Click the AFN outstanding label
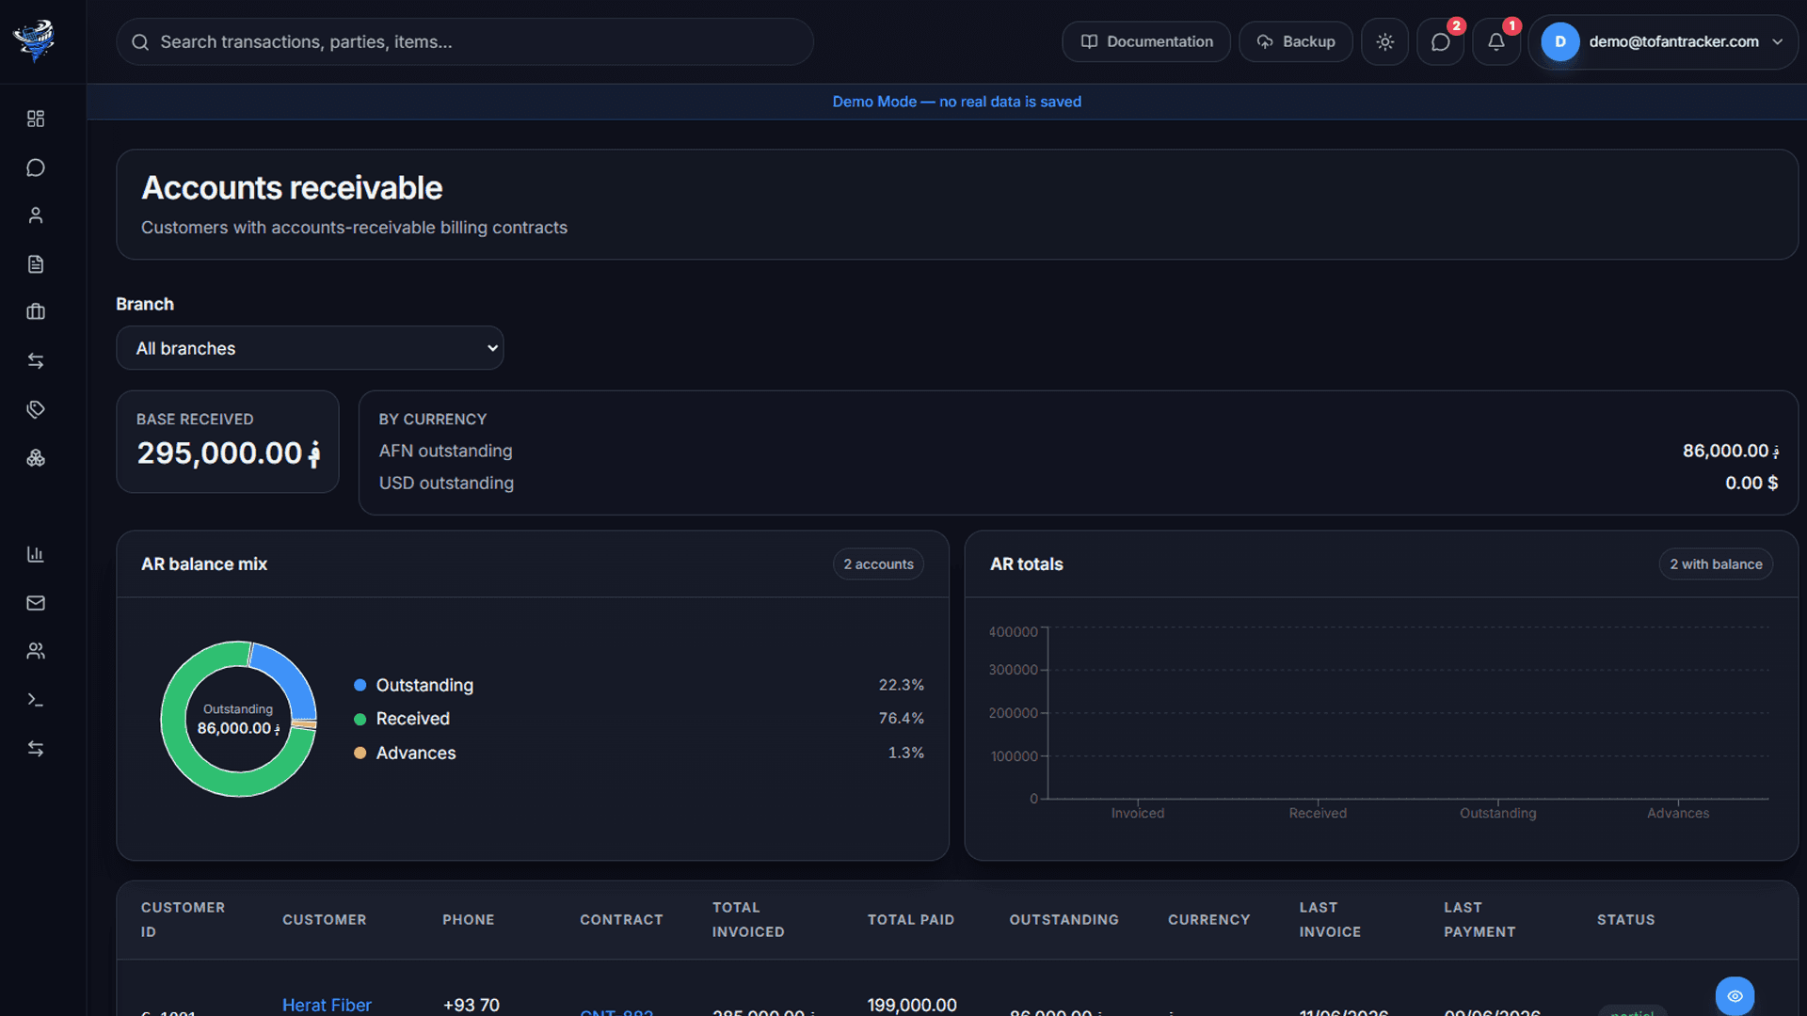 click(445, 451)
